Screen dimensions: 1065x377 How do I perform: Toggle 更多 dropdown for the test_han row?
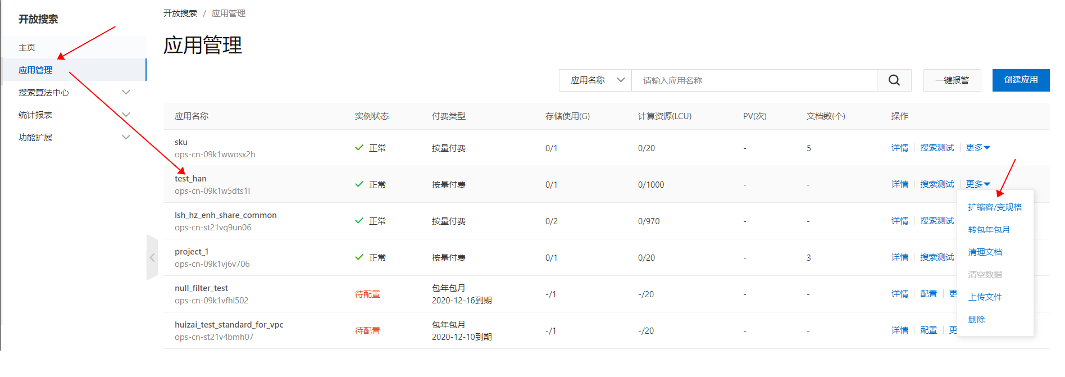tap(978, 184)
